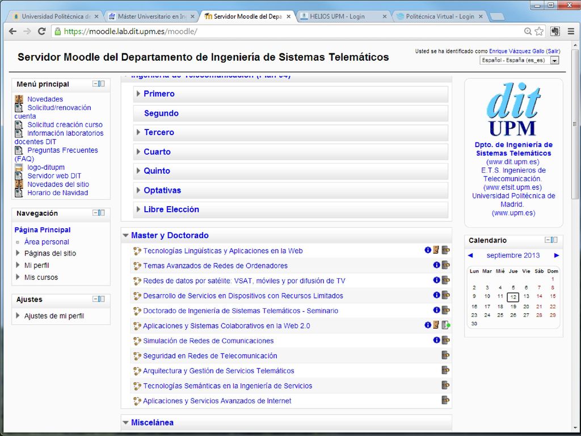Open Solicitud creación curso link

click(65, 124)
